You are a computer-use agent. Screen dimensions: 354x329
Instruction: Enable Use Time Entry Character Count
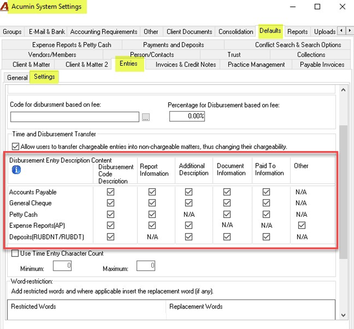[15, 253]
